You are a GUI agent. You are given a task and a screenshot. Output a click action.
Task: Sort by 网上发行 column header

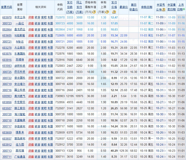(80, 7)
